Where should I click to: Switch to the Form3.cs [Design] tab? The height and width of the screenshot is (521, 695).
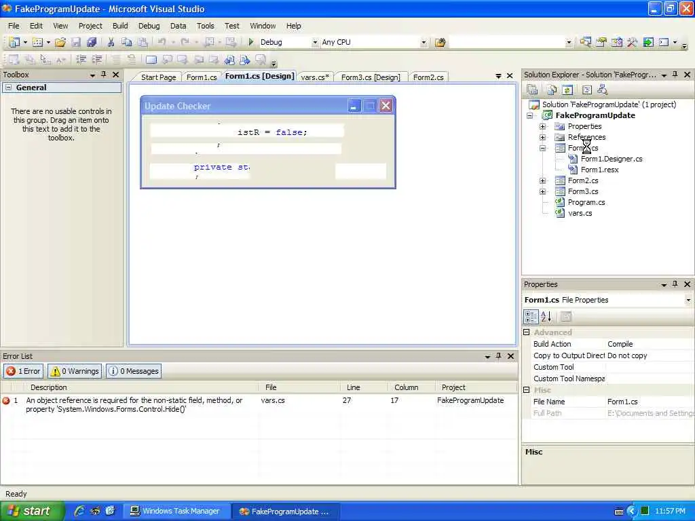(x=371, y=77)
